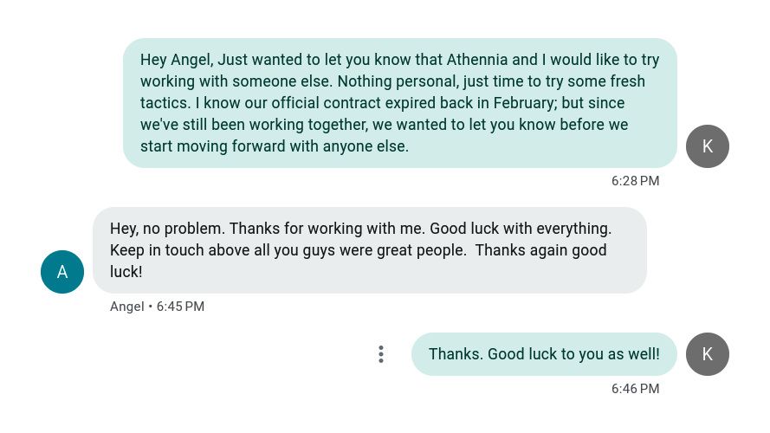Click Angel's teal A avatar
This screenshot has height=433, width=770.
[62, 272]
